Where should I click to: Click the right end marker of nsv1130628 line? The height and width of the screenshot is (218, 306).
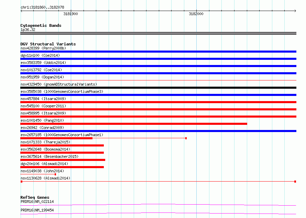point(295,182)
